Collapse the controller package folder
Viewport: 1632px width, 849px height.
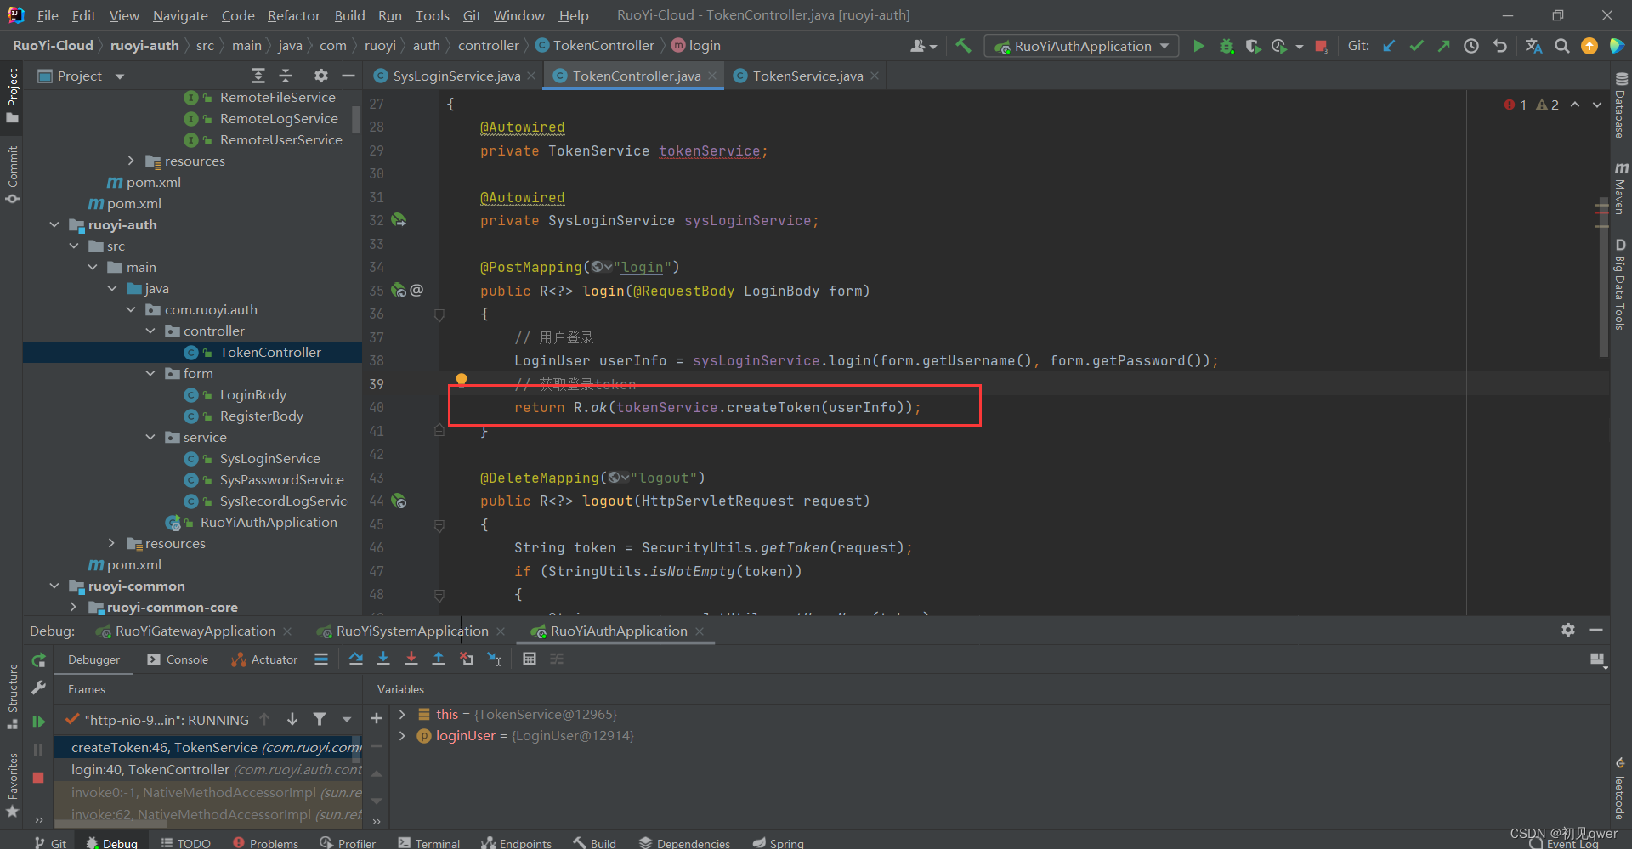(x=150, y=331)
